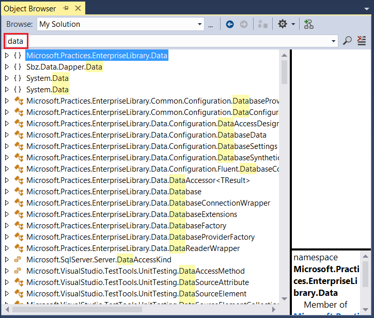Image resolution: width=374 pixels, height=318 pixels.
Task: Click the Add to References icon
Action: coord(309,24)
